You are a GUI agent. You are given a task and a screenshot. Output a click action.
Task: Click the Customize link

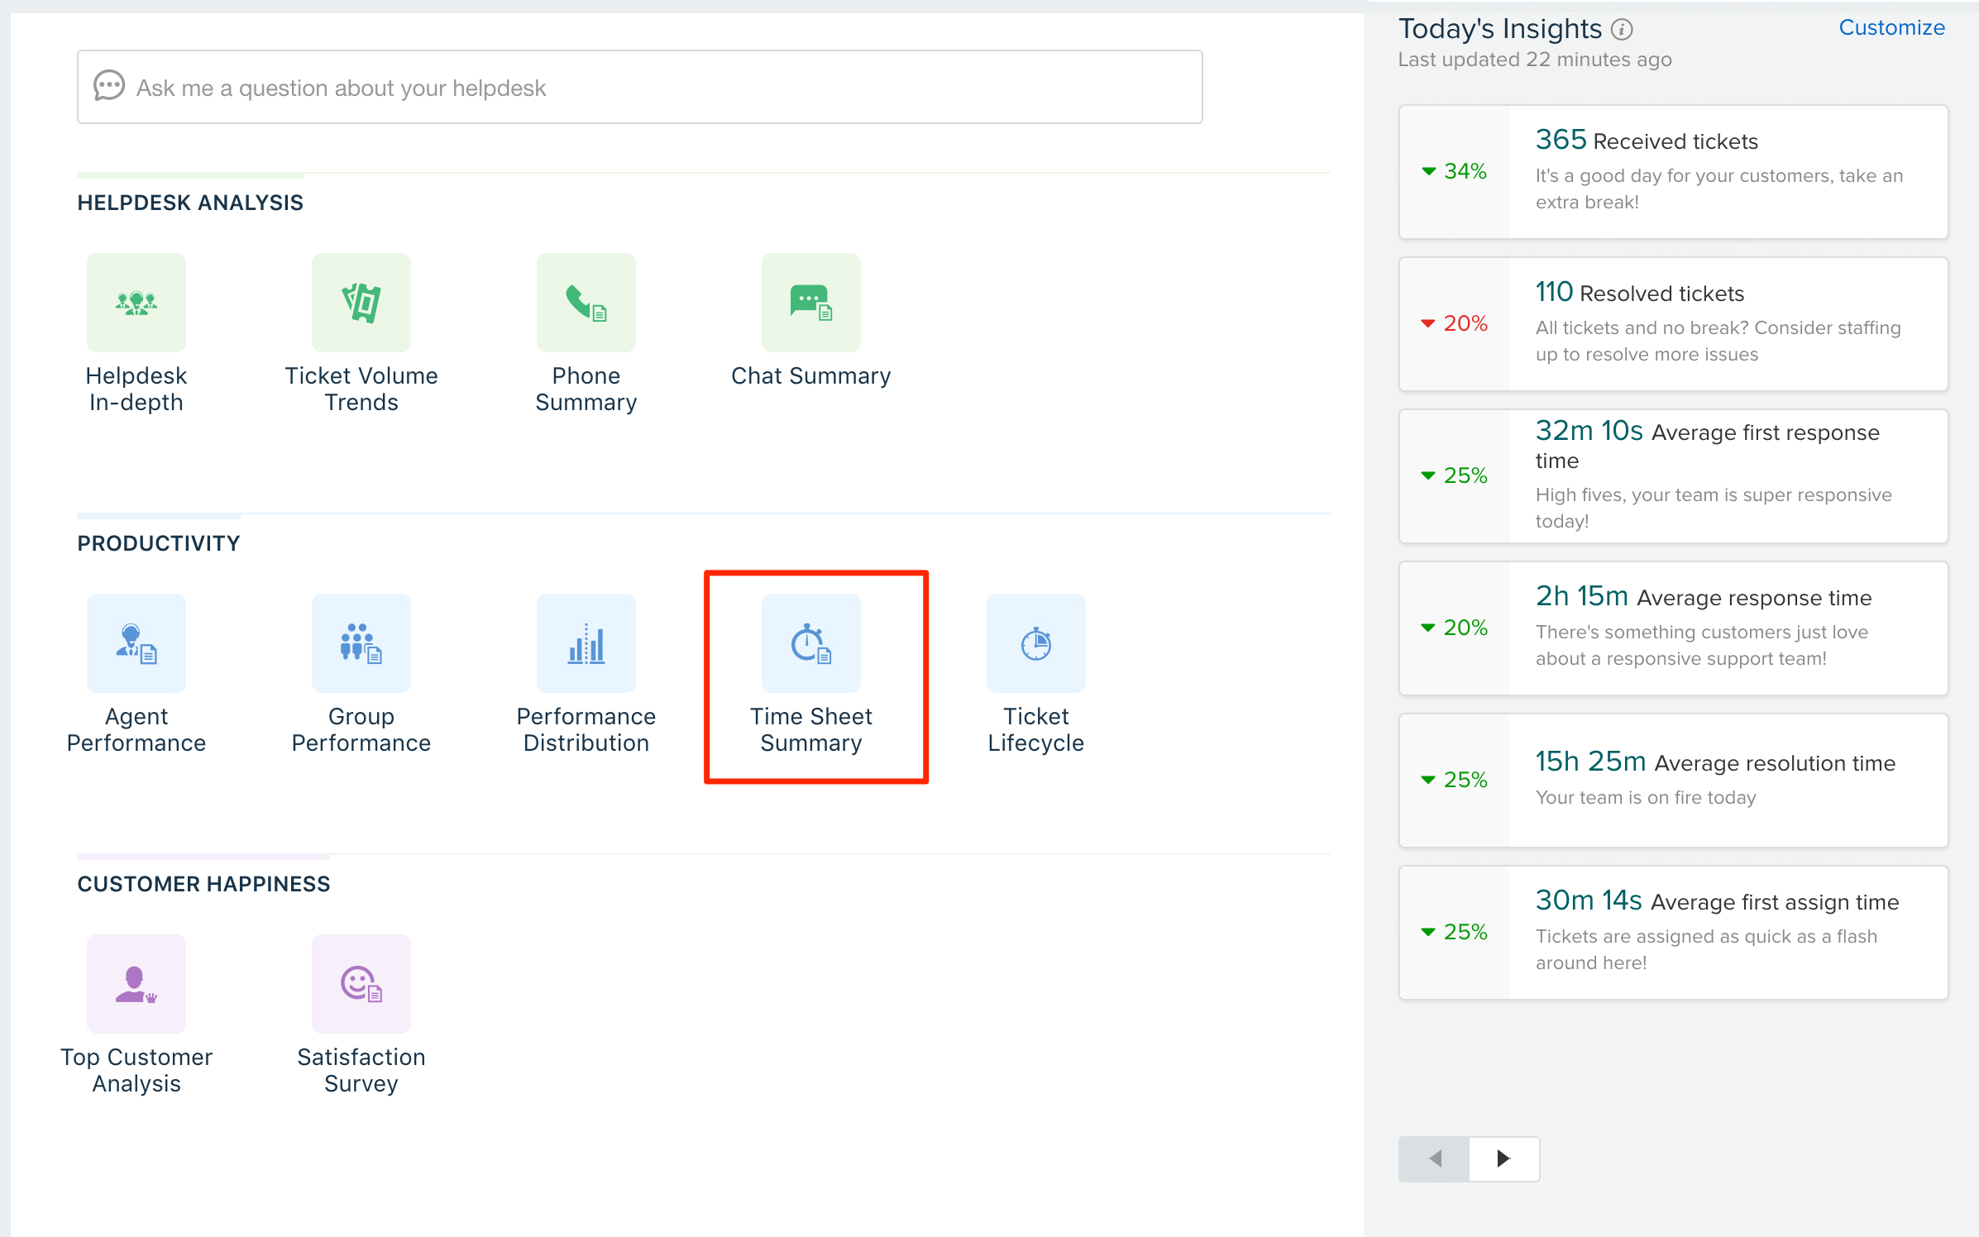pyautogui.click(x=1891, y=27)
